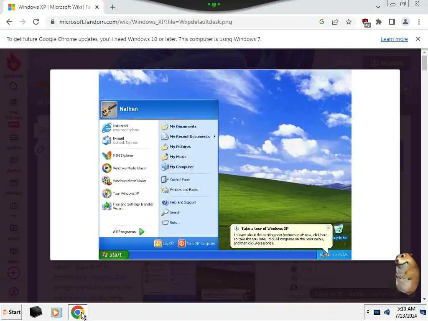Show hidden tray icons arrow
This screenshot has height=321, width=428.
pyautogui.click(x=368, y=312)
